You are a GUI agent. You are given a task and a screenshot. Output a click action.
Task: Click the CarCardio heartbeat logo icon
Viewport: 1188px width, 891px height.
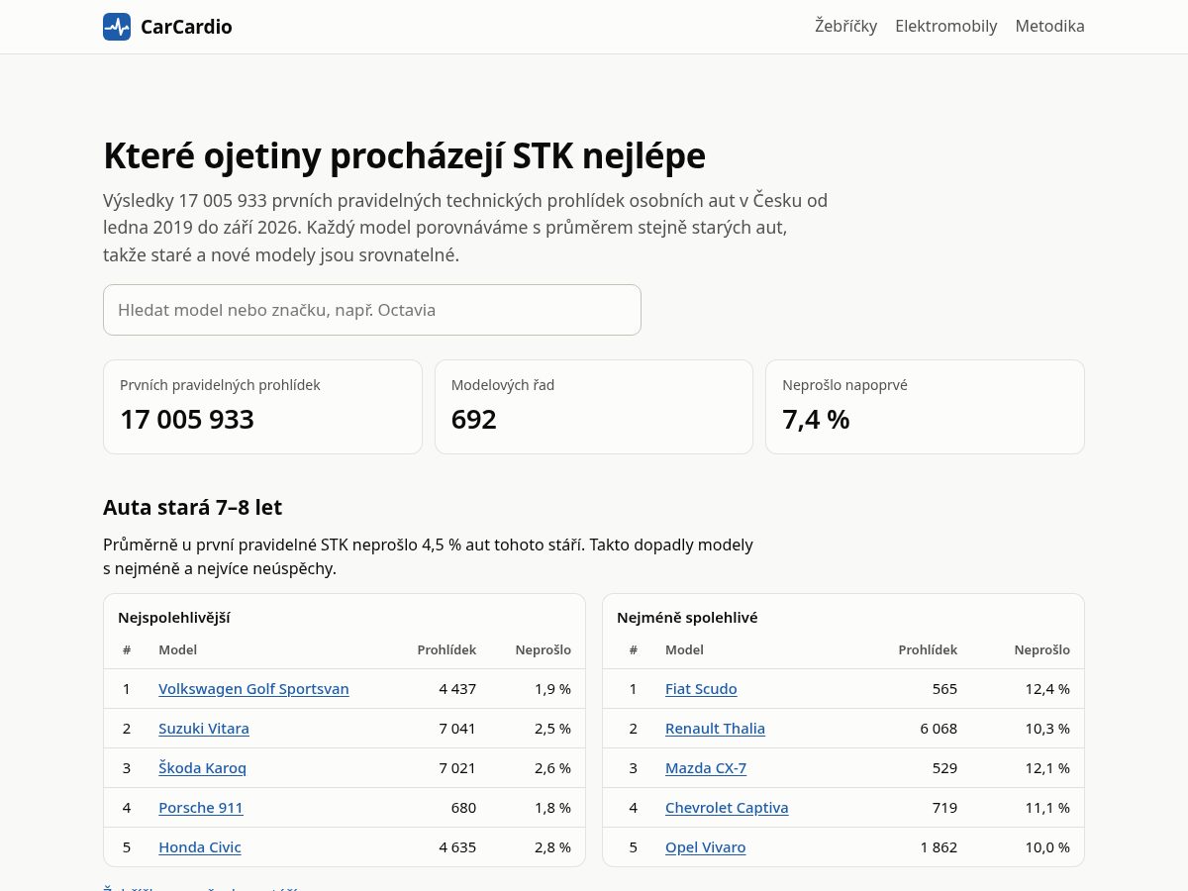117,27
